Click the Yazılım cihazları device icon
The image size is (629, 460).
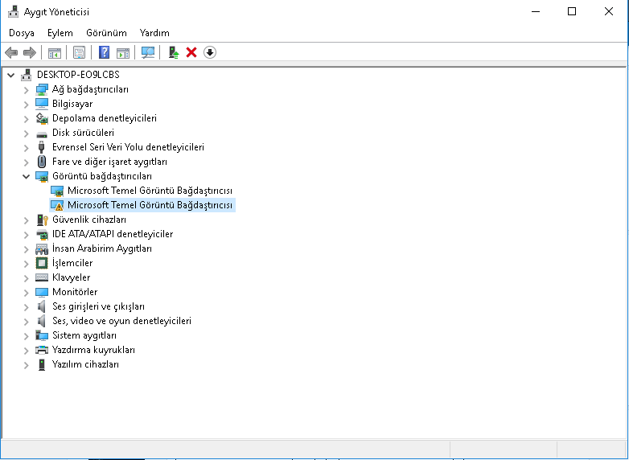coord(42,364)
